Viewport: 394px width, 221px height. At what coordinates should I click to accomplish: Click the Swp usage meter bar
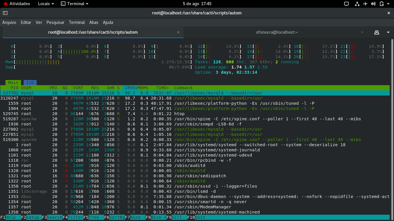pyautogui.click(x=99, y=67)
